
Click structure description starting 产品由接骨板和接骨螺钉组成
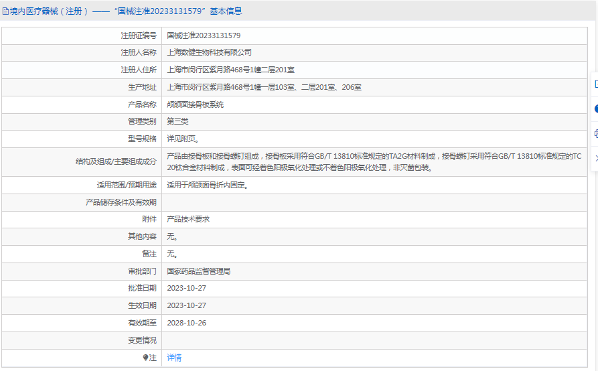pos(374,161)
